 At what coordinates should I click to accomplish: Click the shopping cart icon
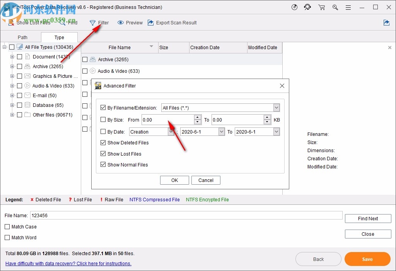tap(321, 7)
